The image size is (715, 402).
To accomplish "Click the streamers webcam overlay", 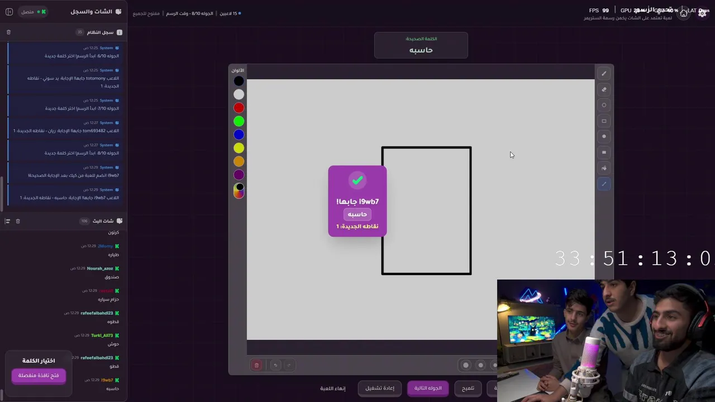I will 606,341.
